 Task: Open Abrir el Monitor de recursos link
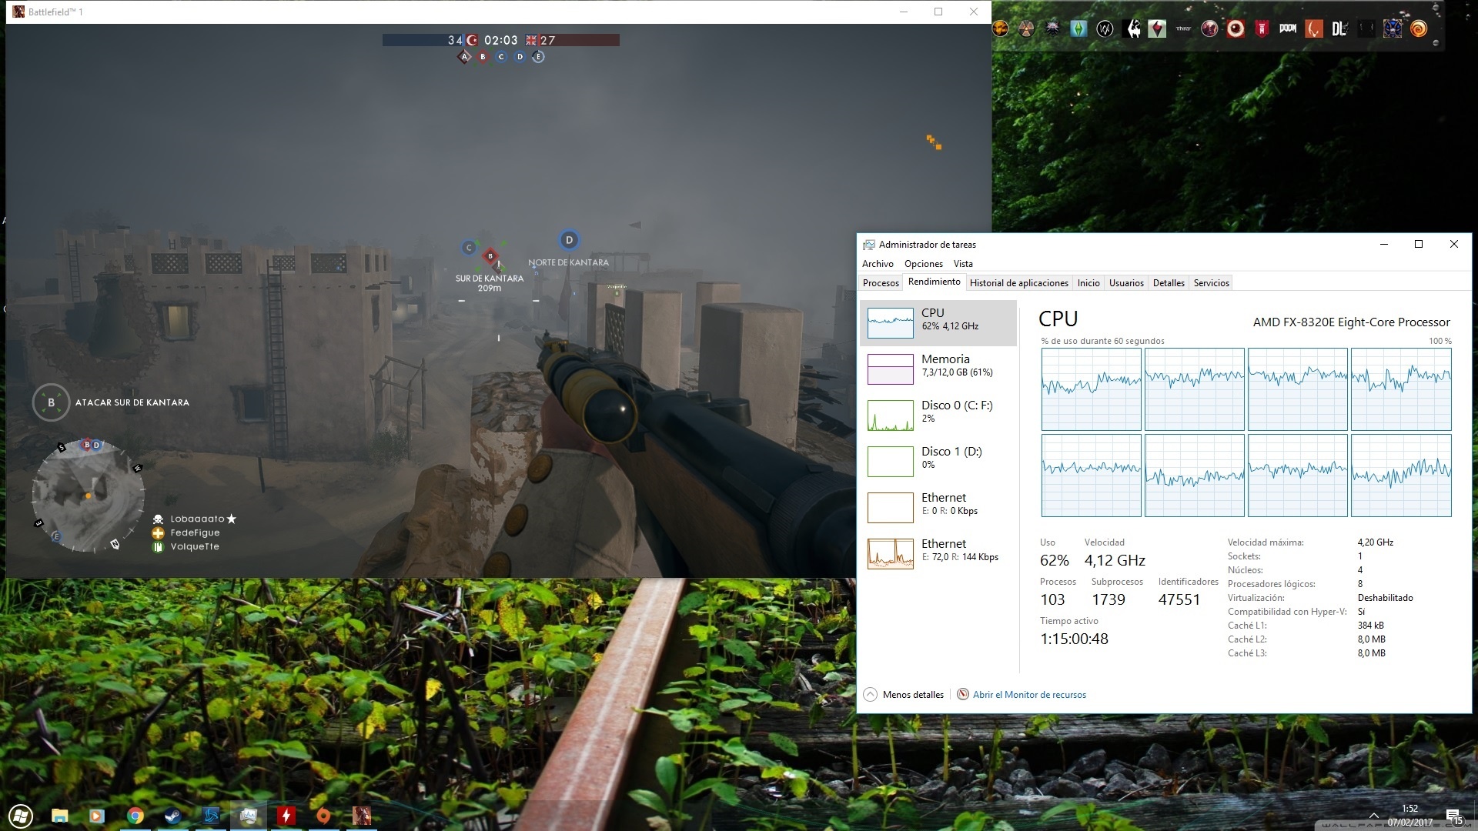pos(1029,695)
